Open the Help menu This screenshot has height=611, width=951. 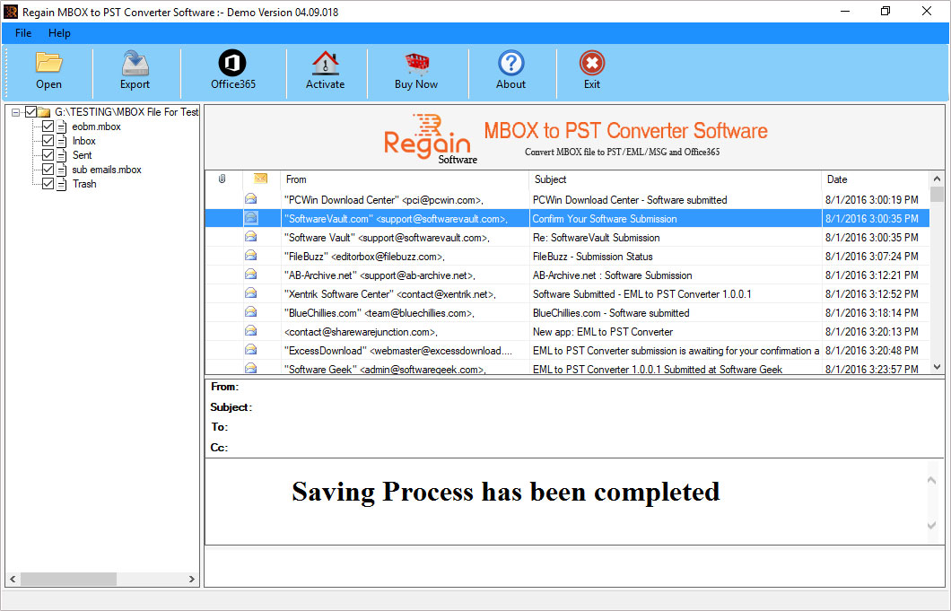click(x=59, y=33)
